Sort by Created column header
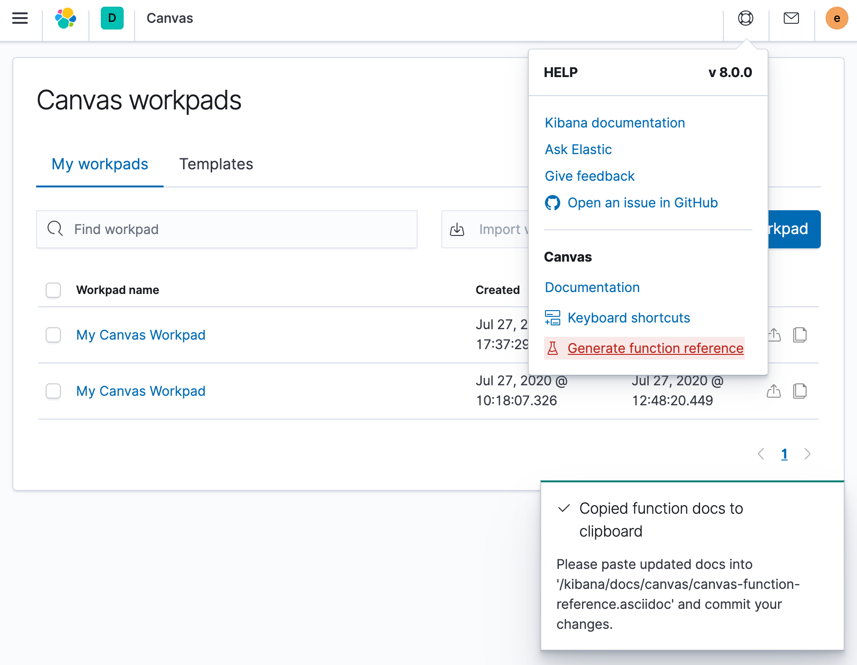857x665 pixels. click(497, 290)
